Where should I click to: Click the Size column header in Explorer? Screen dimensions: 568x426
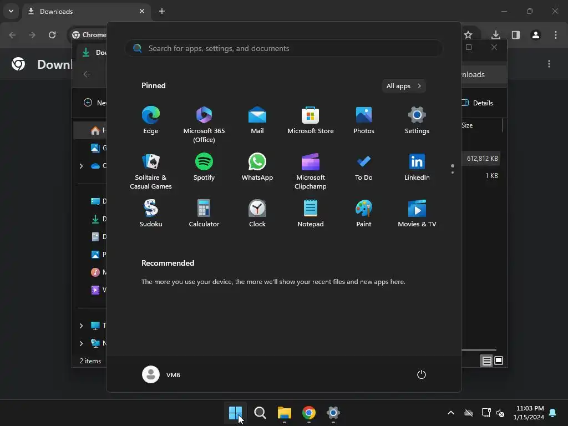467,125
